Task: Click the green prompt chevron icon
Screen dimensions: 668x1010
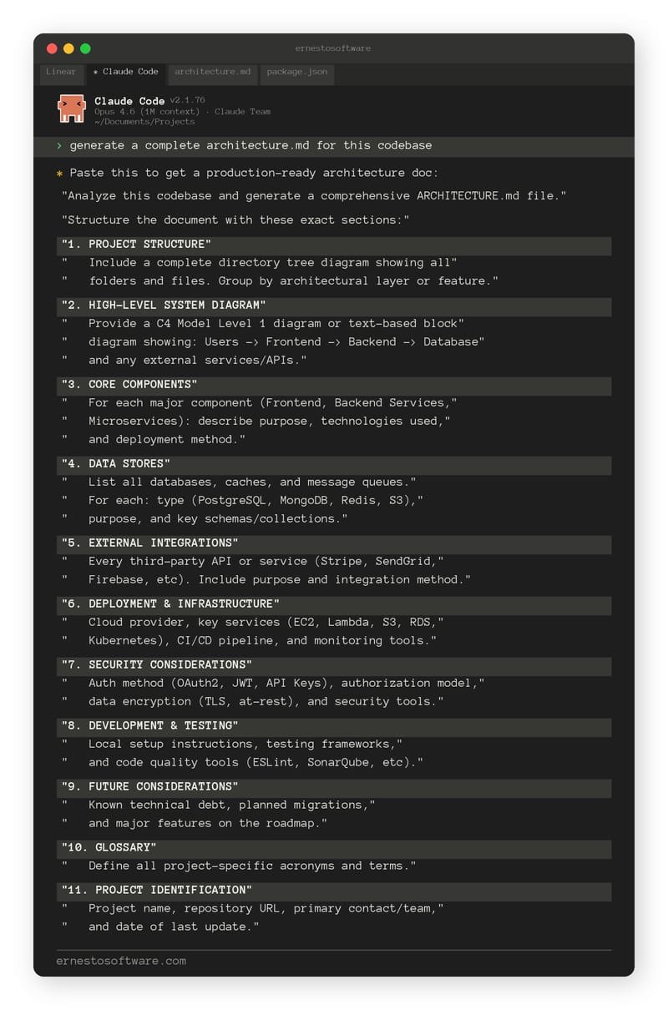Action: click(59, 146)
